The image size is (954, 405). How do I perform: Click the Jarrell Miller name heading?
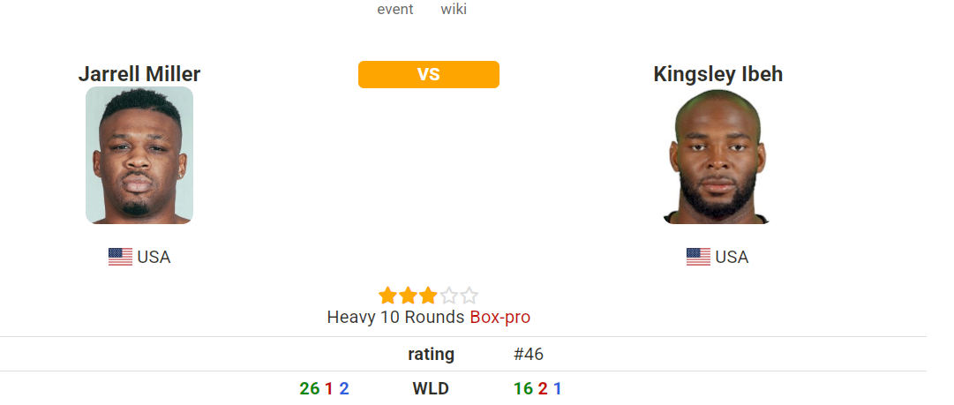[139, 74]
